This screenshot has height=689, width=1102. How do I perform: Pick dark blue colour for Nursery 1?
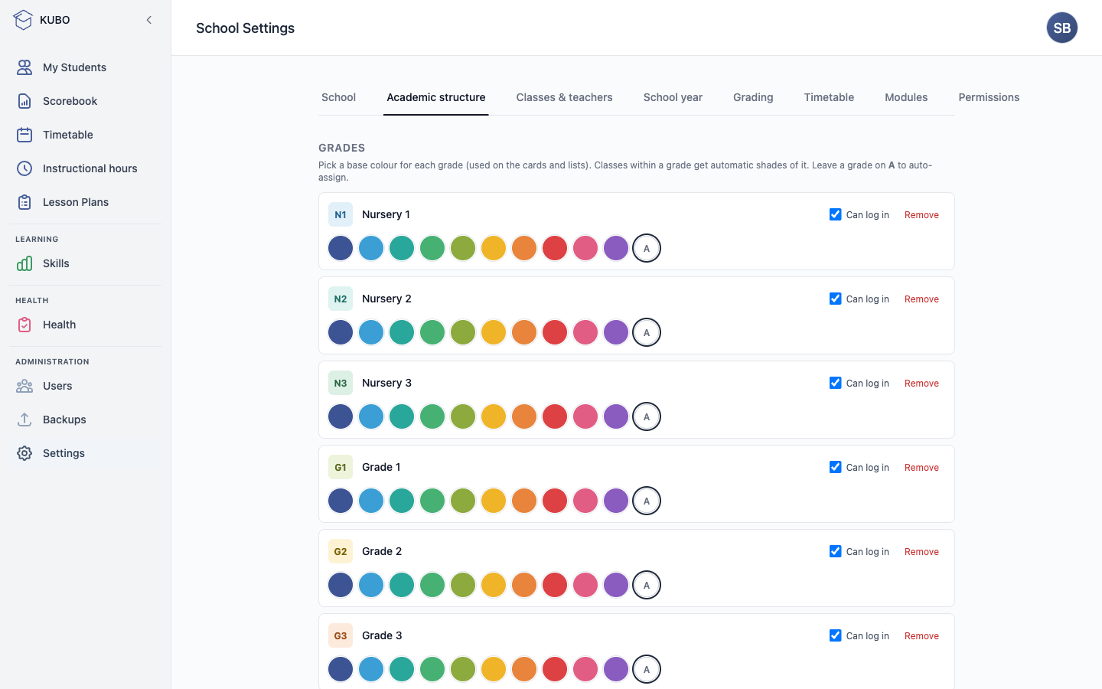(x=341, y=248)
